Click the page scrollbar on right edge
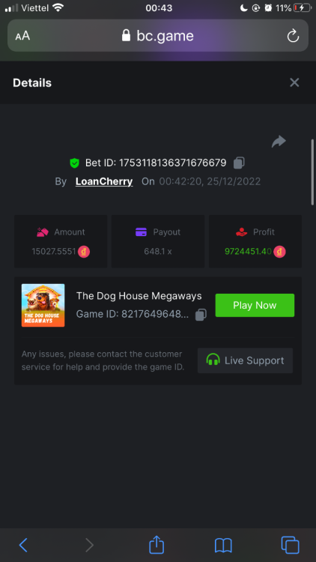The image size is (316, 562). (x=312, y=172)
